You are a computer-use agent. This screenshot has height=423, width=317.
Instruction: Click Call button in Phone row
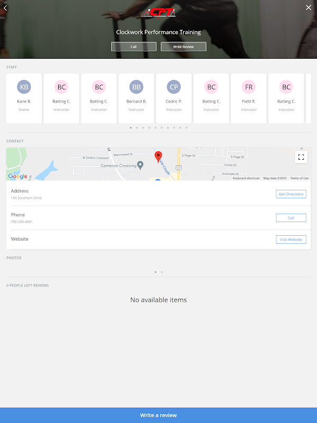click(291, 218)
